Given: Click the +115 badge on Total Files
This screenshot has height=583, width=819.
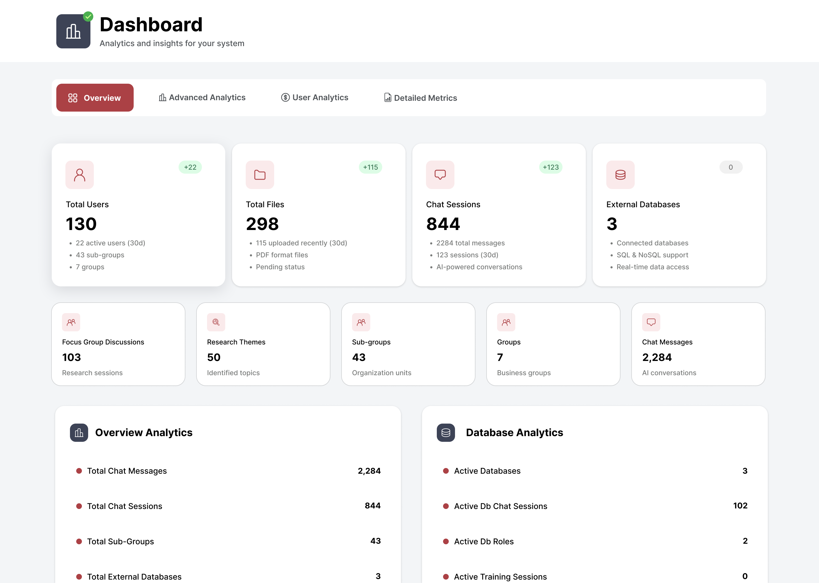Looking at the screenshot, I should 371,167.
